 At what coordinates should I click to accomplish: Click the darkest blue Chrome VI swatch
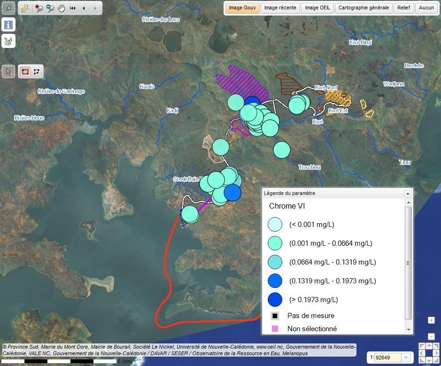pos(275,299)
